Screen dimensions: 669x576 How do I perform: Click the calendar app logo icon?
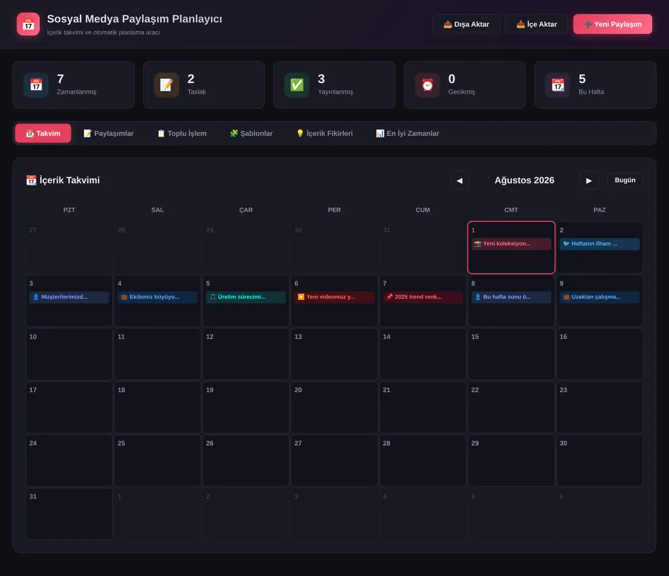click(x=28, y=24)
